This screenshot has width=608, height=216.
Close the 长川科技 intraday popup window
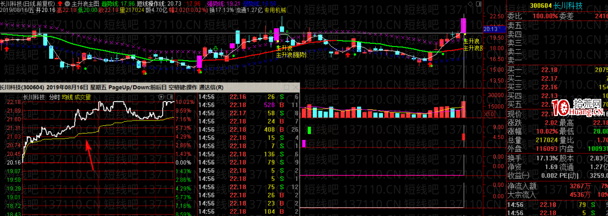(295, 87)
